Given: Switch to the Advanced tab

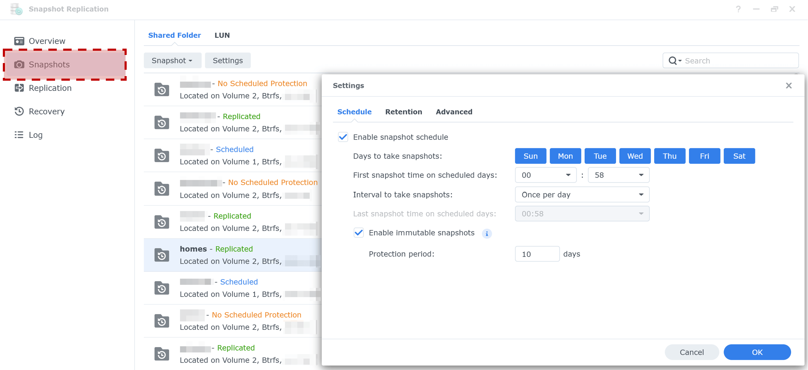Looking at the screenshot, I should tap(454, 112).
